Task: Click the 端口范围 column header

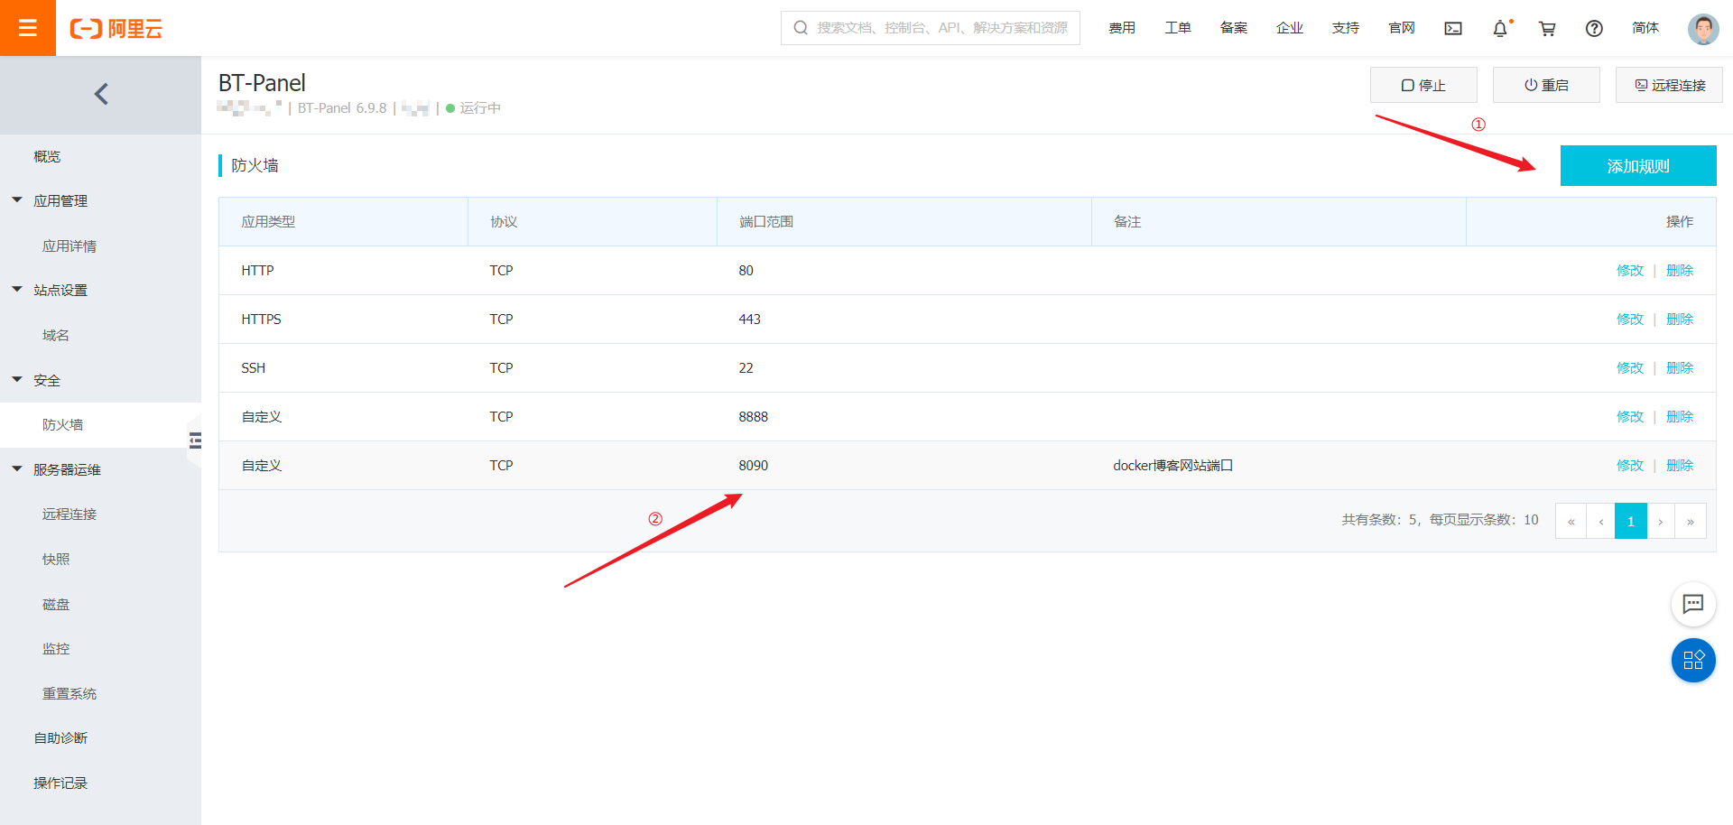Action: pyautogui.click(x=766, y=222)
